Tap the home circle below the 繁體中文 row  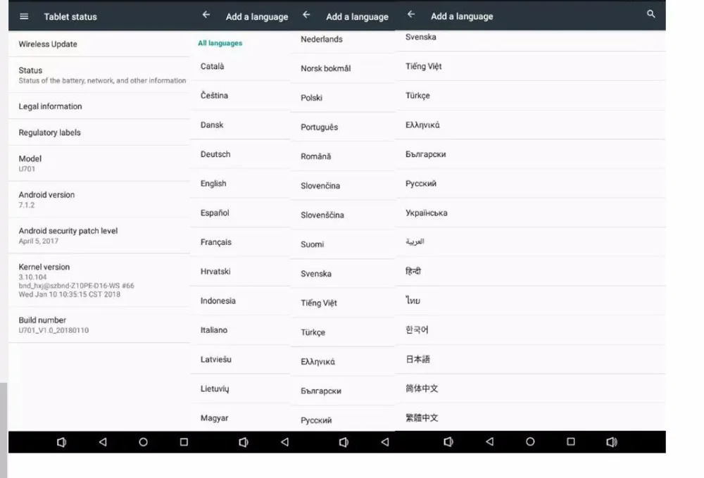click(x=530, y=441)
